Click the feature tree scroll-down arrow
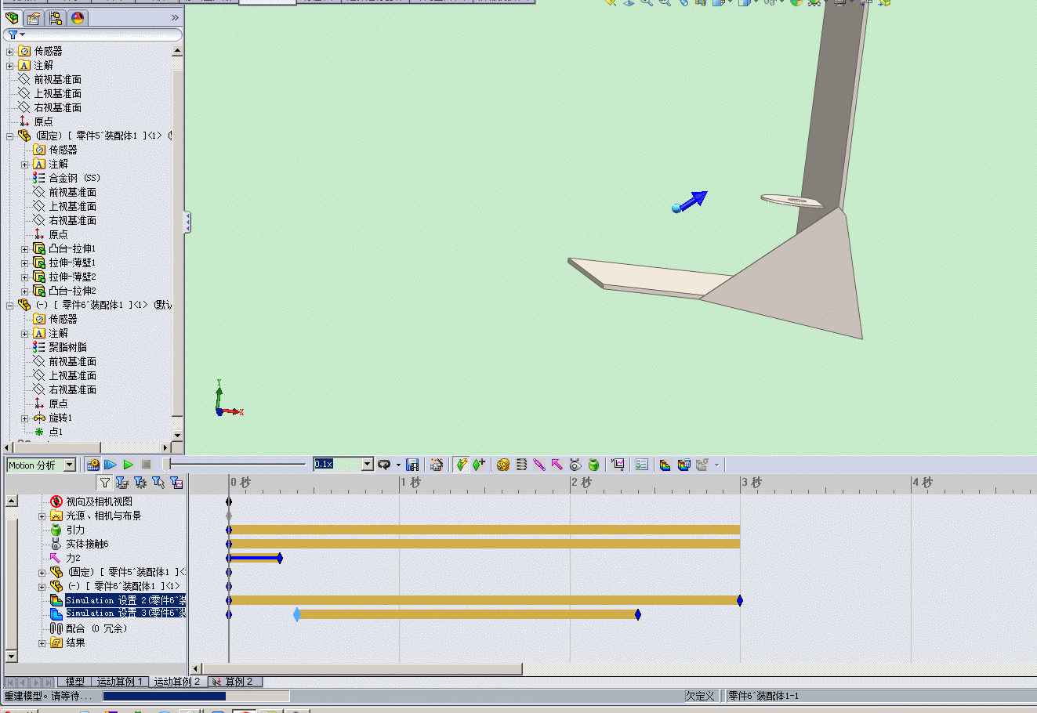 pos(177,436)
